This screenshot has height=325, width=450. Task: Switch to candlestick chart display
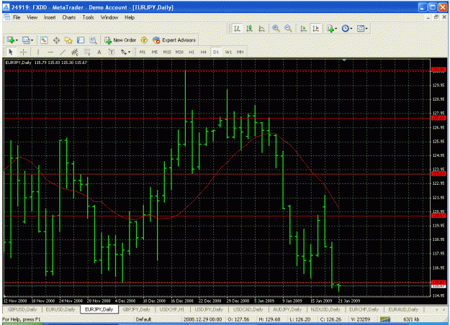249,28
